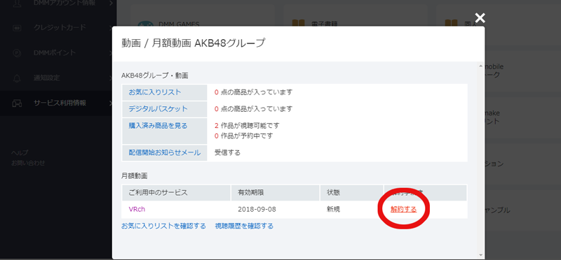Click the credit card icon in sidebar
This screenshot has width=561, height=260.
click(x=17, y=28)
